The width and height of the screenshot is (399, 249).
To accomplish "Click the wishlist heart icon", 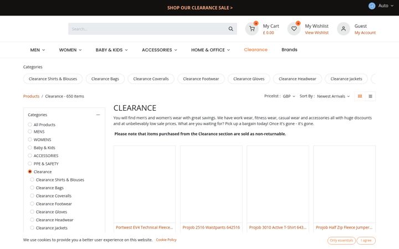I will 294,29.
